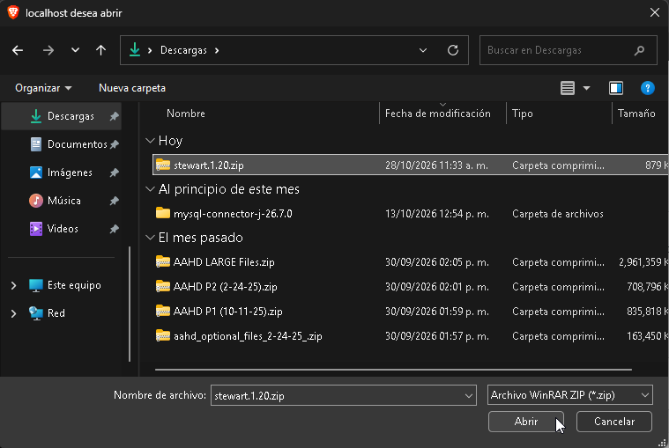
Task: Click pin icon next to Música
Action: [114, 201]
